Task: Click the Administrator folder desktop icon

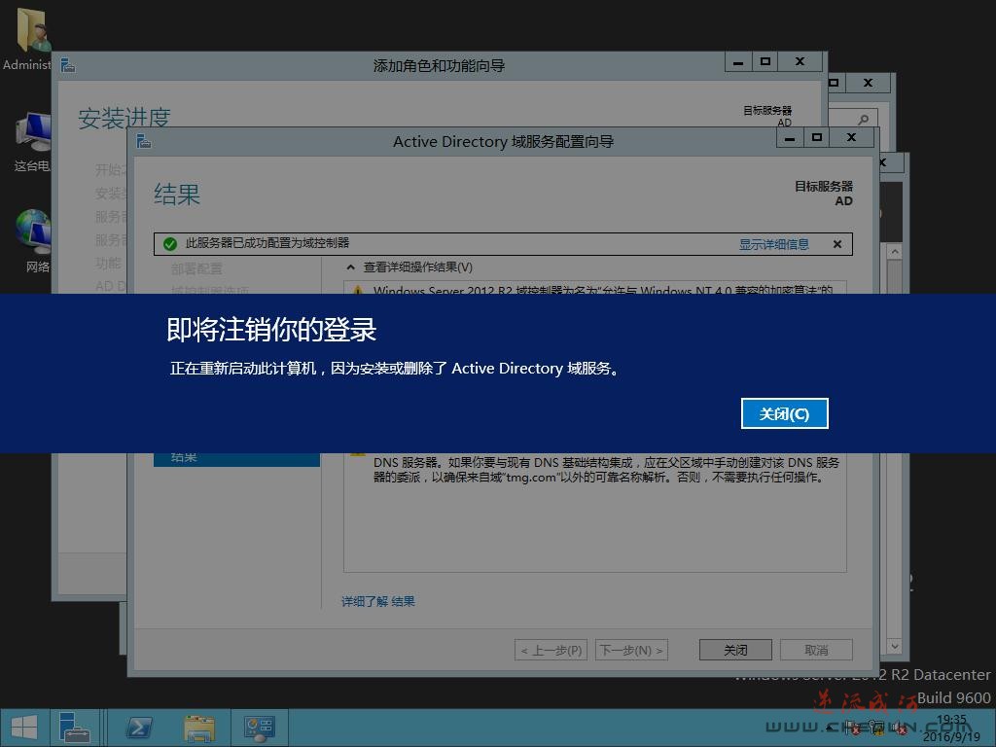Action: pyautogui.click(x=28, y=38)
